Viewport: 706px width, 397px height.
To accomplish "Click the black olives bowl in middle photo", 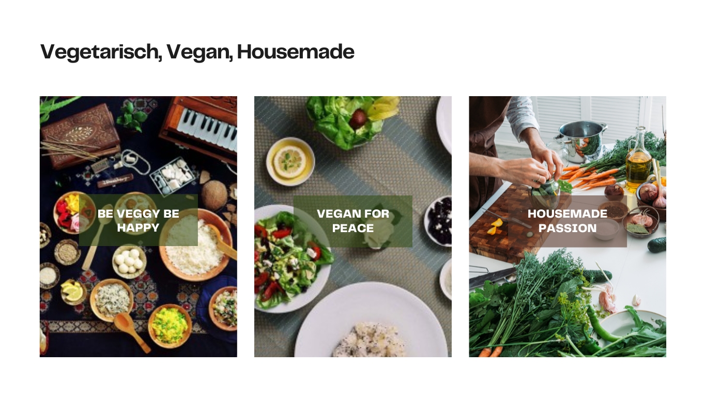I will (x=438, y=221).
